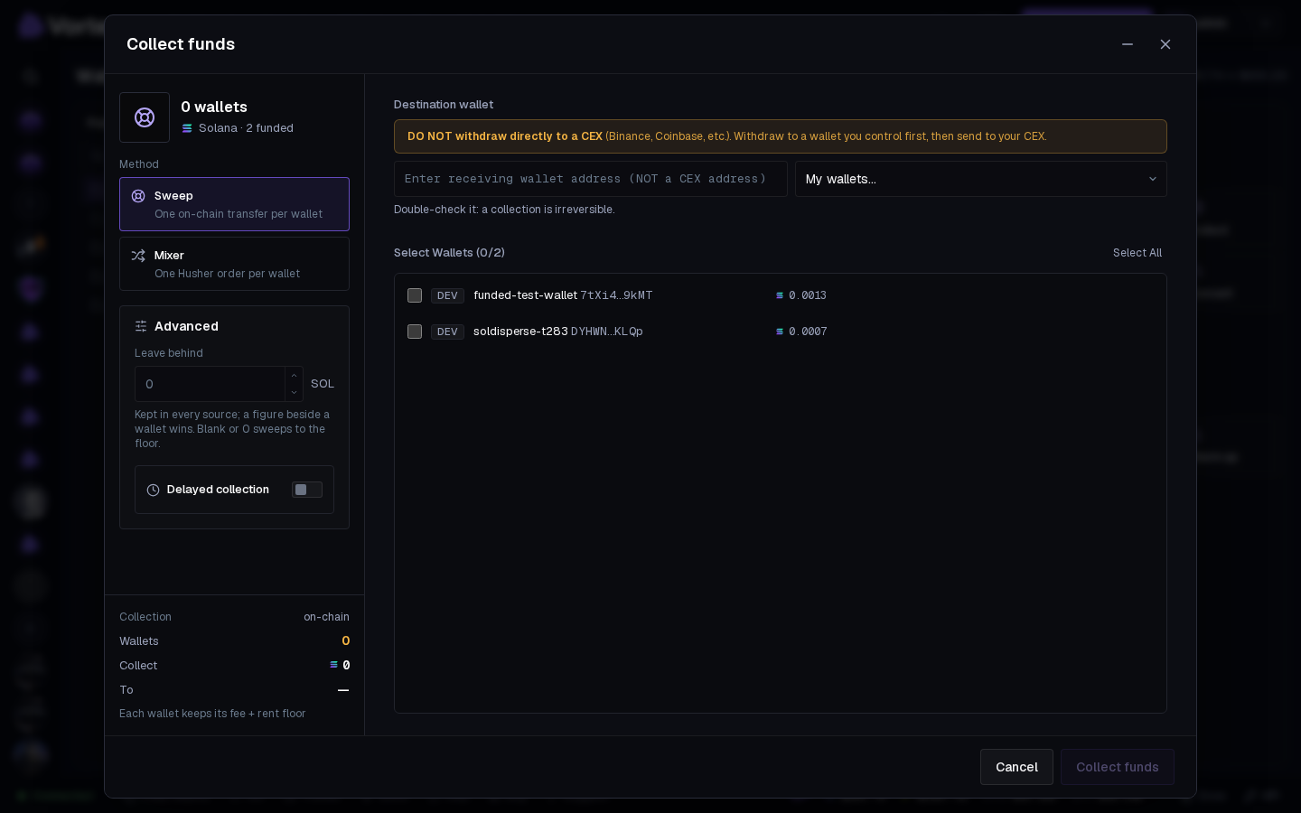Click the Solana icon in the header subtitle
This screenshot has width=1301, height=813.
pos(187,128)
